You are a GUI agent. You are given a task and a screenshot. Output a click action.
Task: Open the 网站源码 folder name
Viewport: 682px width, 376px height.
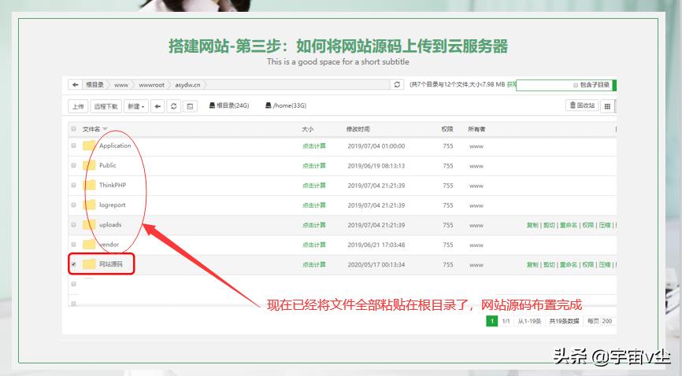(110, 264)
